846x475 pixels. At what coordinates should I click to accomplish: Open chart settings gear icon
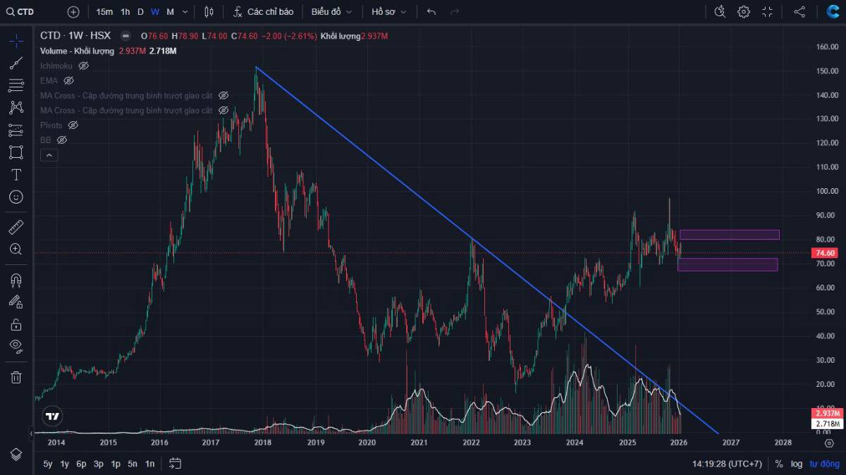[x=744, y=11]
